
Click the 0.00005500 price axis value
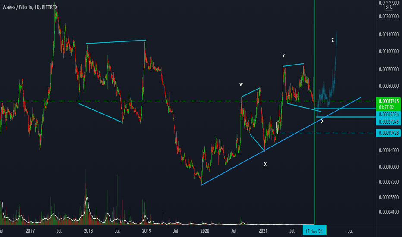tap(389, 197)
